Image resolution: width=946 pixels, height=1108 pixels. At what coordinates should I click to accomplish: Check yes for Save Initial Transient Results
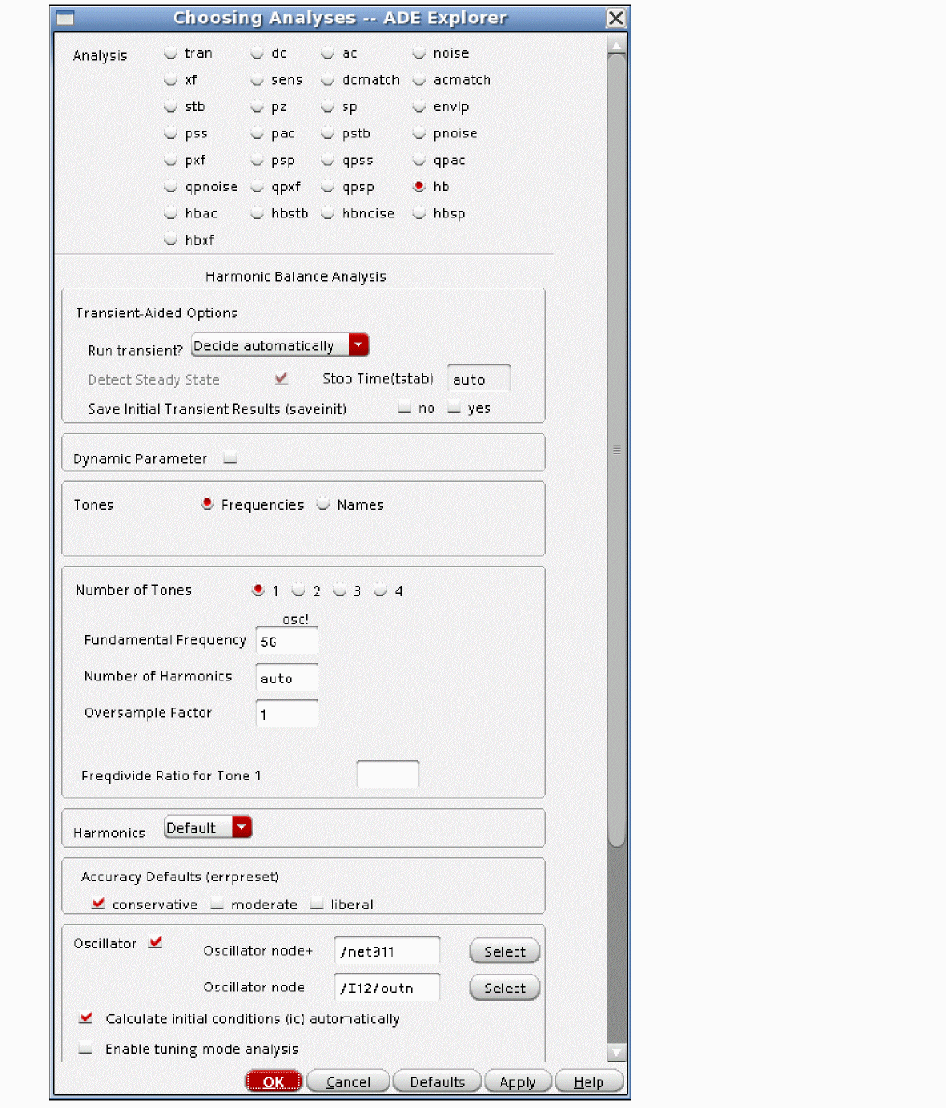(x=455, y=408)
